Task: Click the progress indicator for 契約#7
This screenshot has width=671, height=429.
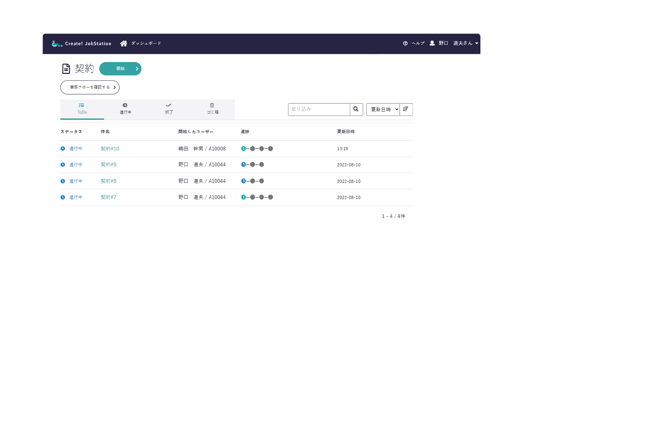Action: pyautogui.click(x=257, y=197)
